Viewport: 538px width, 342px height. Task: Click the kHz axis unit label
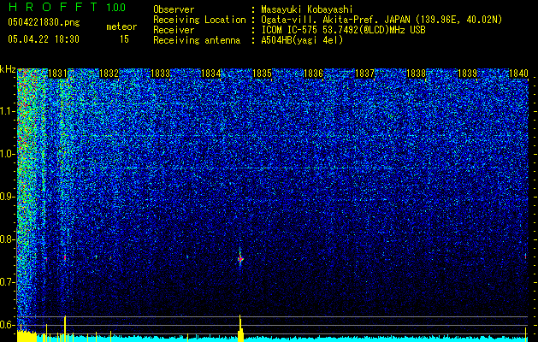click(8, 69)
